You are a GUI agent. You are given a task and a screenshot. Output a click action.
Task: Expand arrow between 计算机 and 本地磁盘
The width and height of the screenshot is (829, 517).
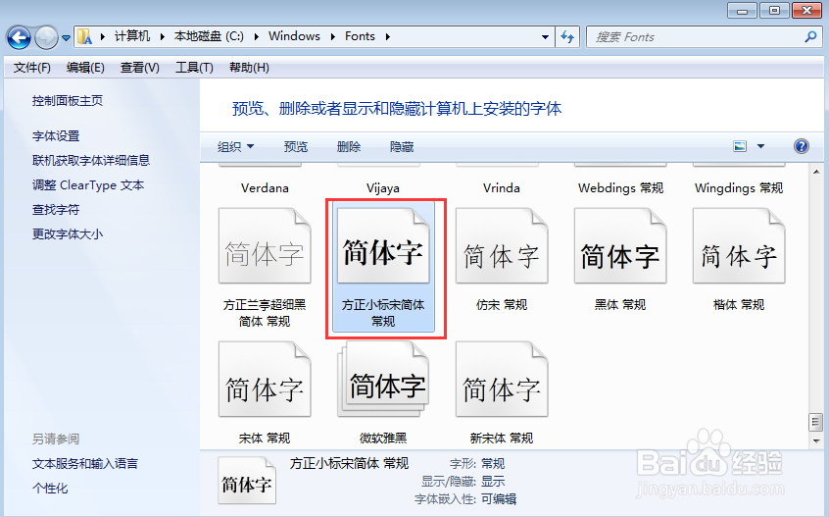pyautogui.click(x=163, y=36)
